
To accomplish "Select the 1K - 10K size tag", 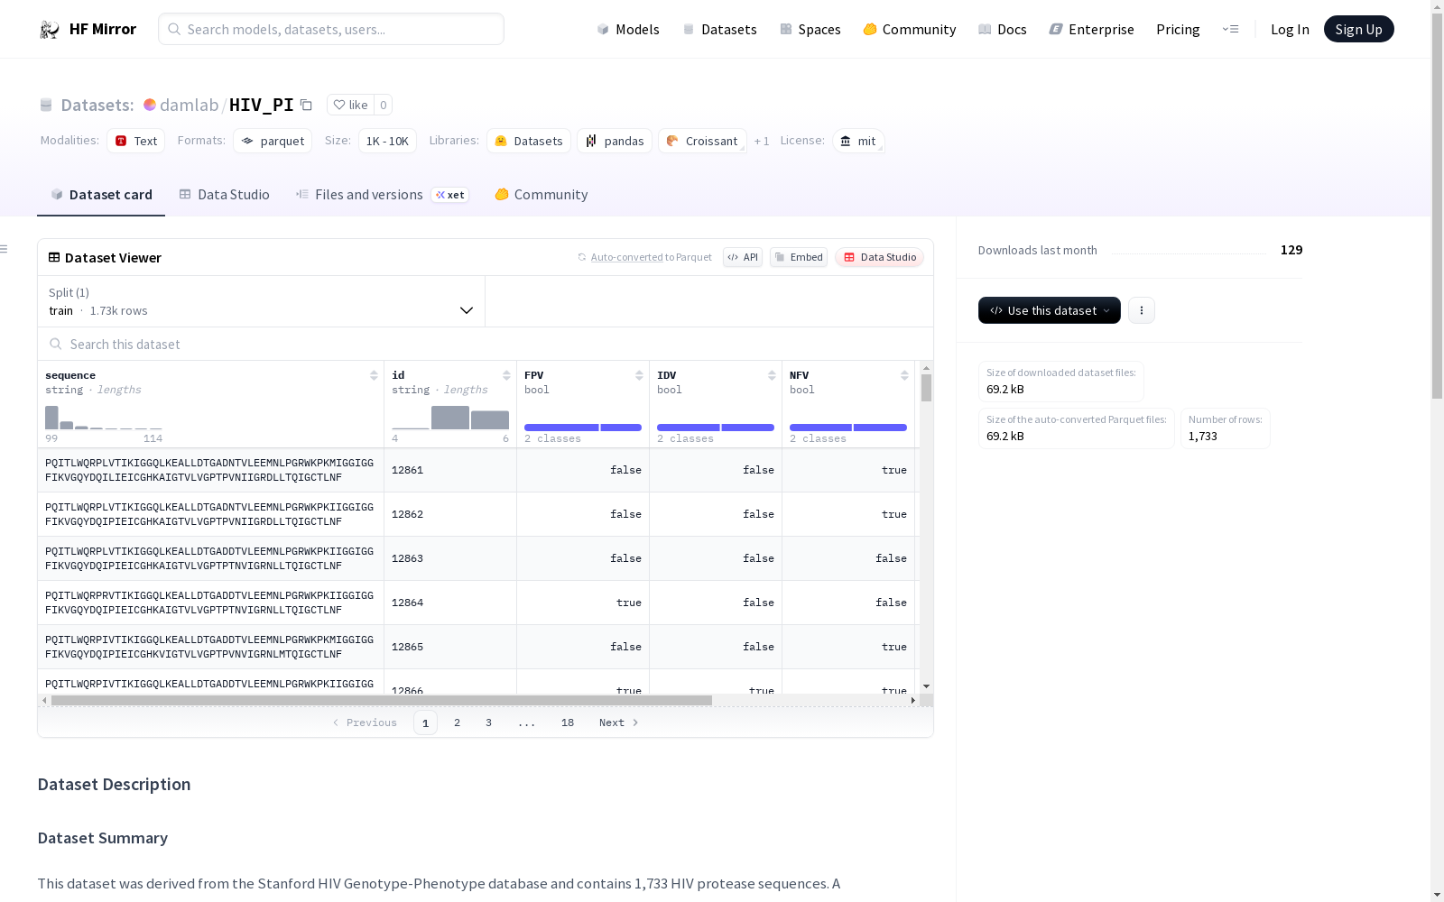I will click(387, 141).
